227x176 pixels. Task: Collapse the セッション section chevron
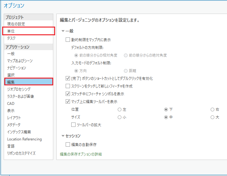[x=63, y=136]
